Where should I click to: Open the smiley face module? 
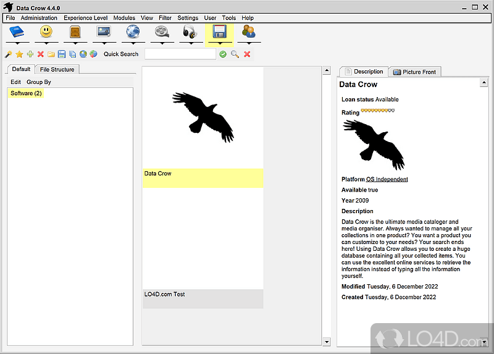click(46, 32)
